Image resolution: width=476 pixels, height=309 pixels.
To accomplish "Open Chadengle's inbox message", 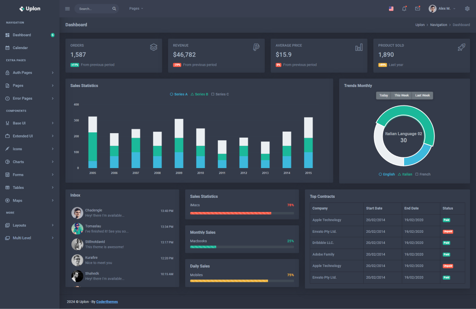I will click(x=122, y=213).
